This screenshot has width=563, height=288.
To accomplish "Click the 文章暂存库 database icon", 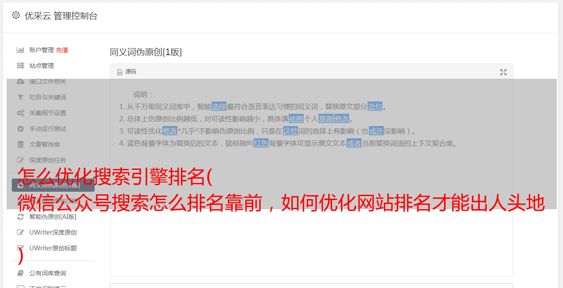I will click(20, 144).
